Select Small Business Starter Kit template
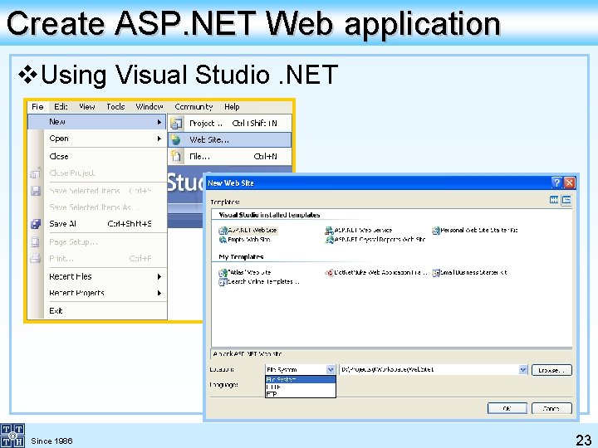Viewport: 598px width, 448px height. [469, 273]
